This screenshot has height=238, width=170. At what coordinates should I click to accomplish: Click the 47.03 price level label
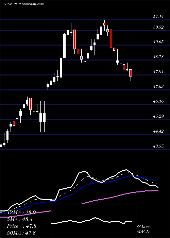coord(158,87)
